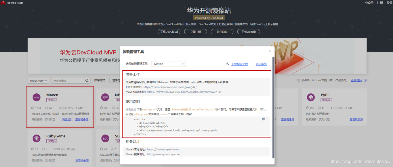Image resolution: width=393 pixels, height=167 pixels.
Task: Click the NPM comment icon
Action: click(x=113, y=108)
